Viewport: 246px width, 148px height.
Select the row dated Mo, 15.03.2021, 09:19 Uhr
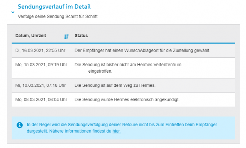click(123, 68)
